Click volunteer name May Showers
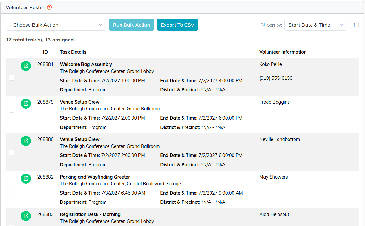 click(x=273, y=177)
